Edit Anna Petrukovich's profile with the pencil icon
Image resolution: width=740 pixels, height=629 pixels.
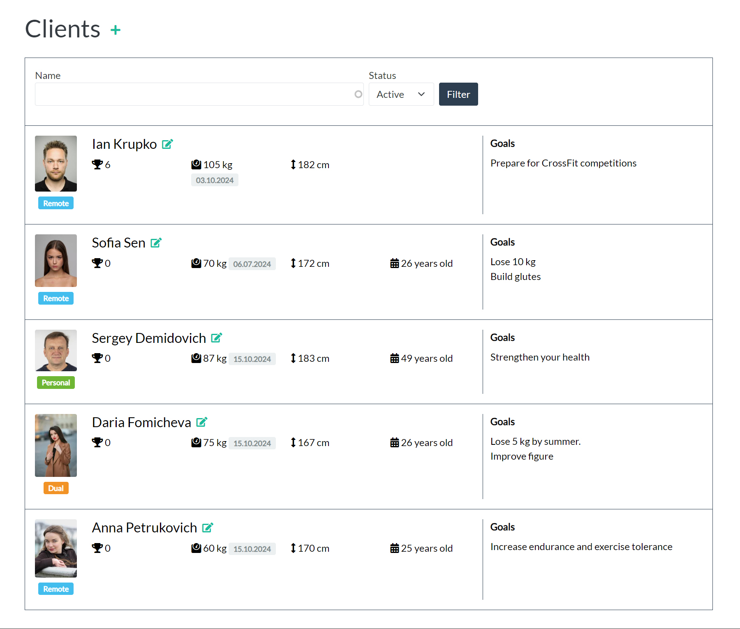208,527
